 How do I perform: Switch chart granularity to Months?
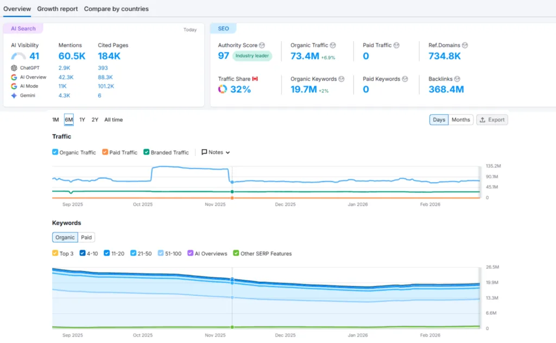point(460,120)
